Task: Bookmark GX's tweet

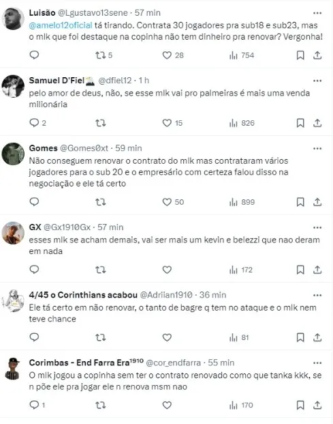Action: [x=300, y=270]
